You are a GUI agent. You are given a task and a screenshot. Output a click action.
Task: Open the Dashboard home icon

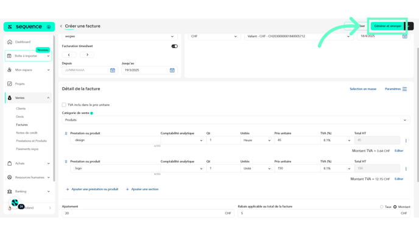click(10, 41)
